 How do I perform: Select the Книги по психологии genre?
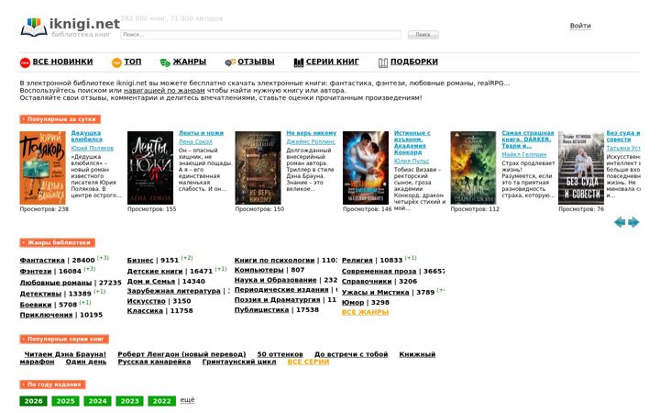[x=274, y=261]
